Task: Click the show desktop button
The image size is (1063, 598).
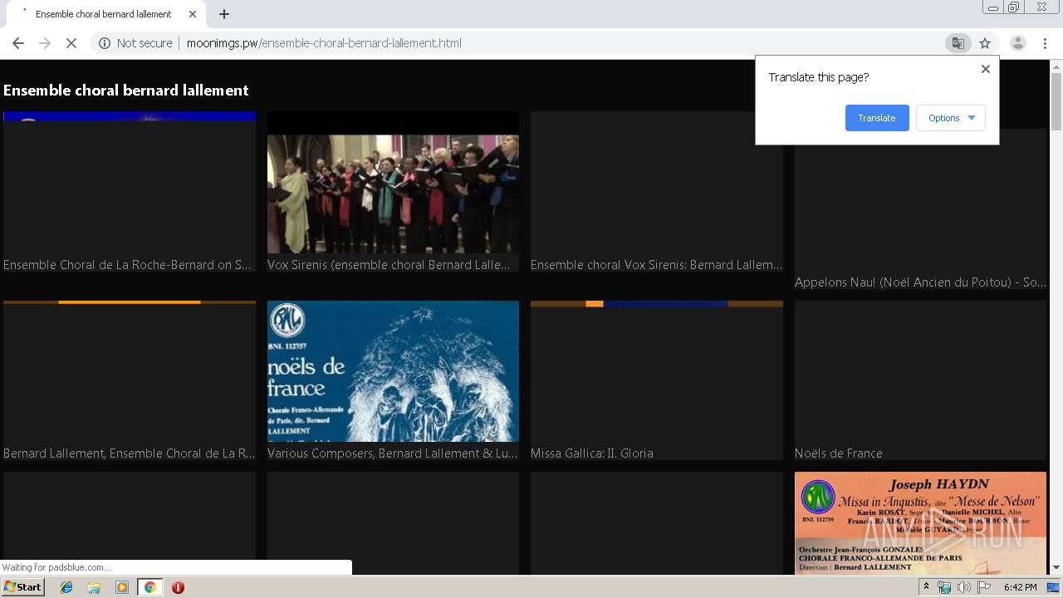Action: (1054, 587)
